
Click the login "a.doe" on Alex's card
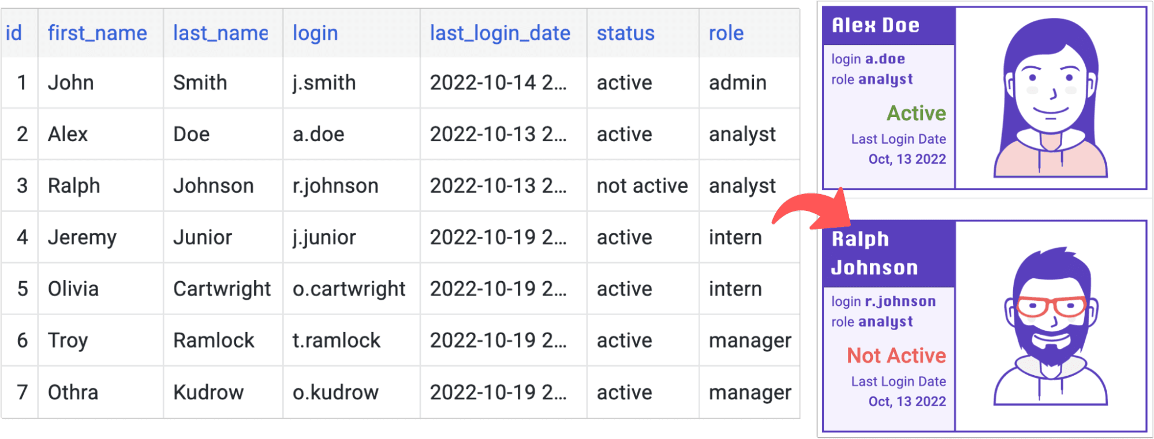point(885,59)
